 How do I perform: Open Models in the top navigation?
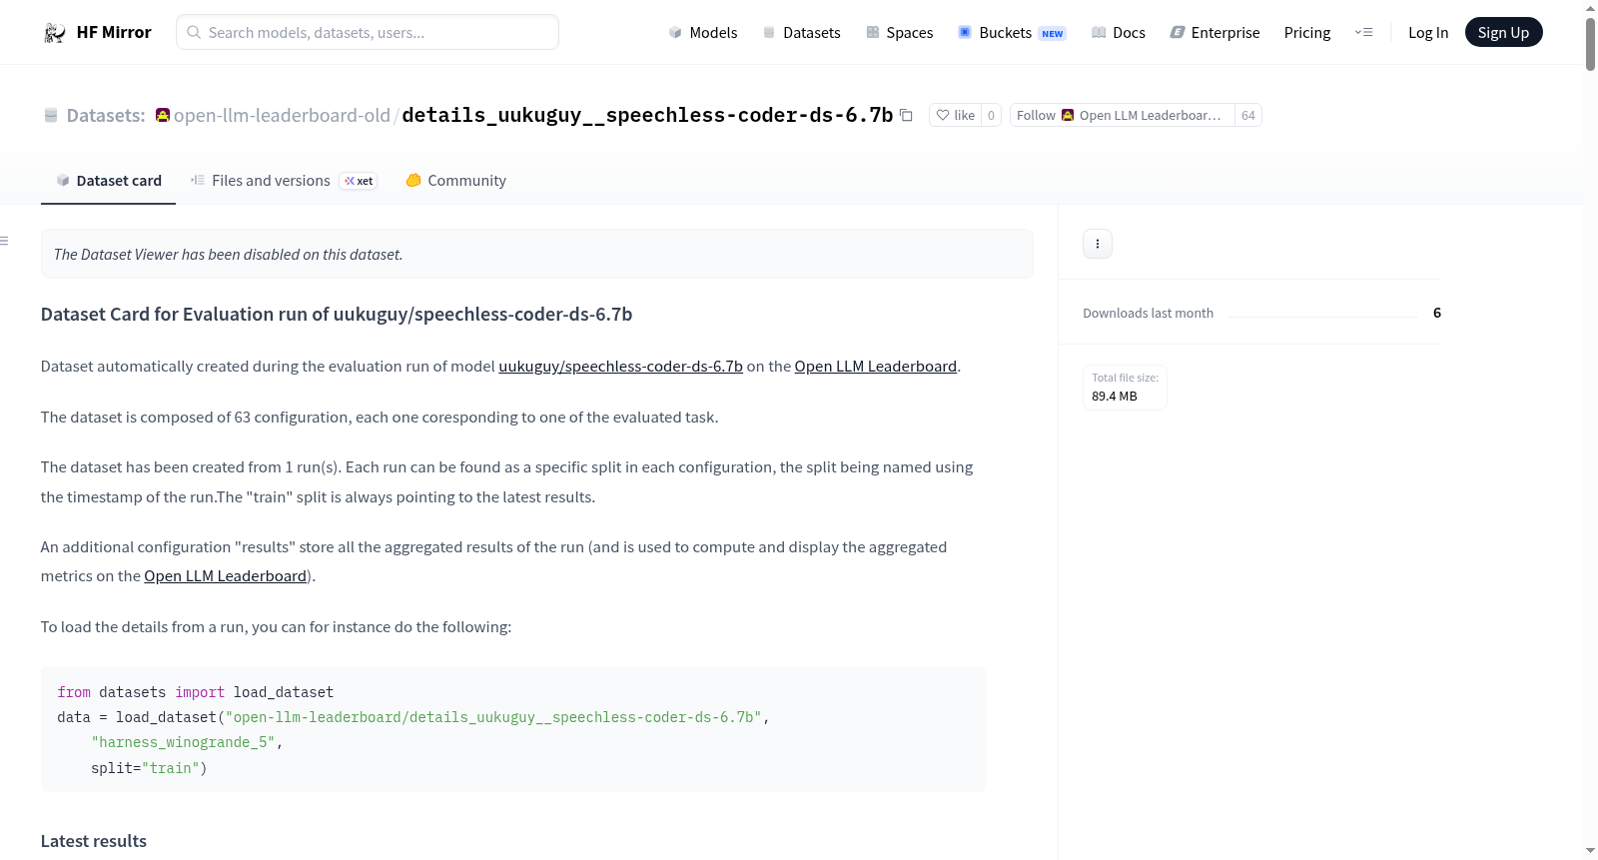click(702, 33)
